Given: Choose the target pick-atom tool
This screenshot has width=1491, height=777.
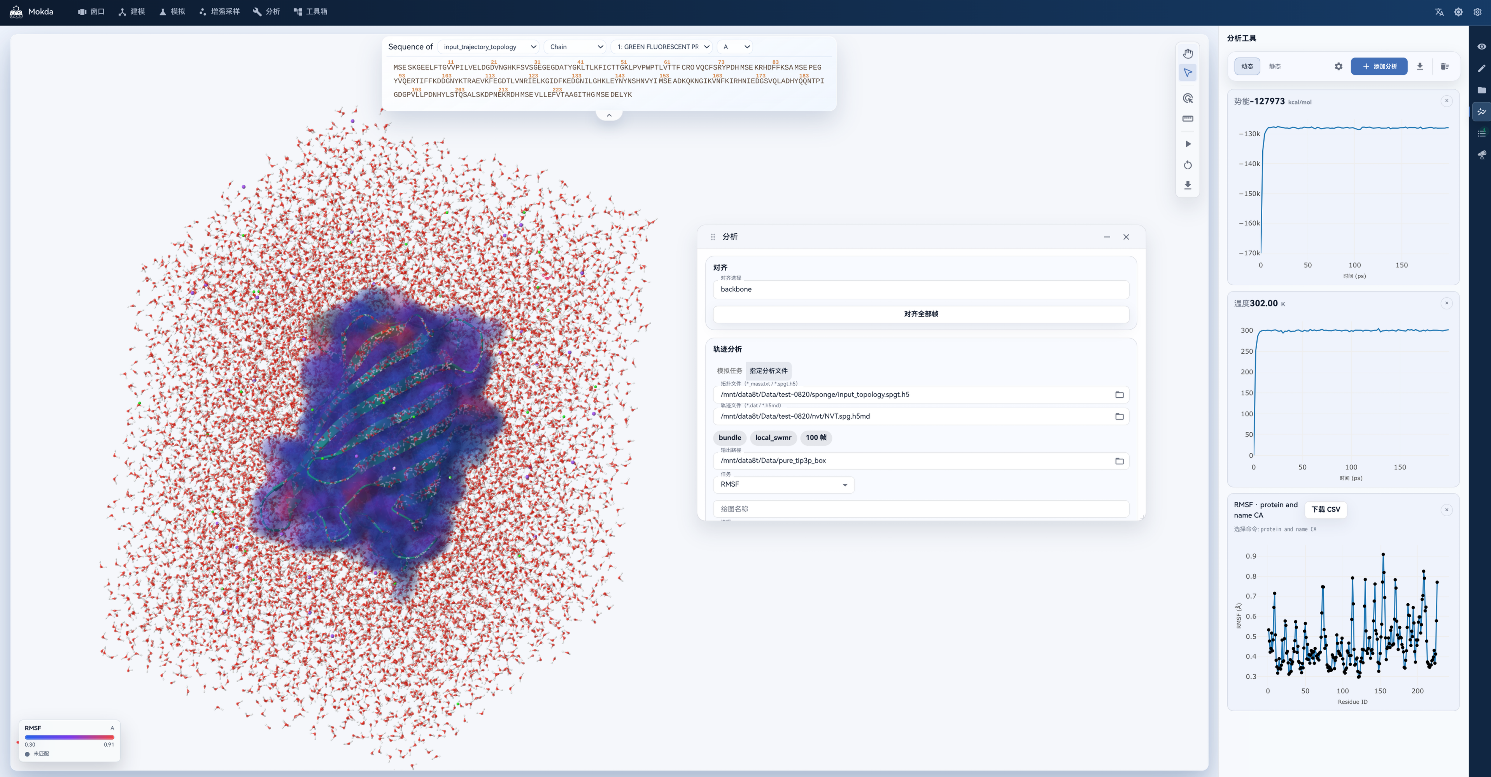Looking at the screenshot, I should [1188, 98].
